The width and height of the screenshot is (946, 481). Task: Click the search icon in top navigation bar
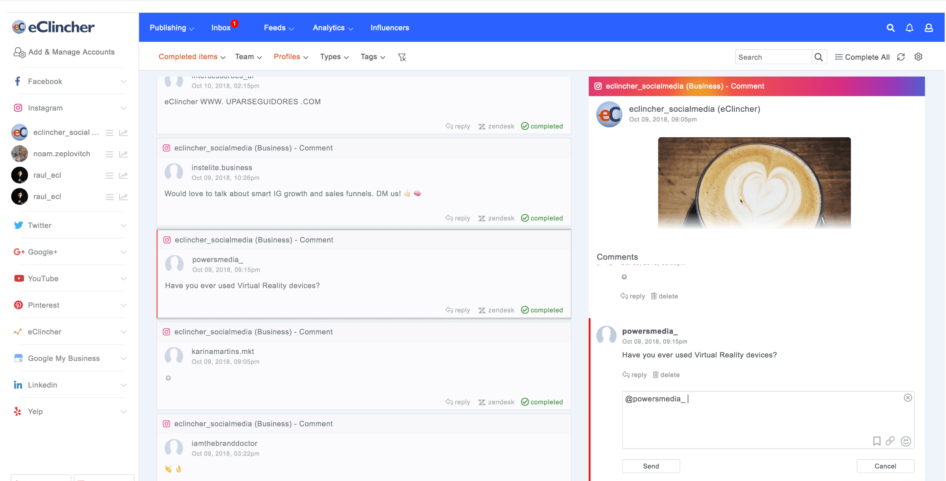coord(891,28)
